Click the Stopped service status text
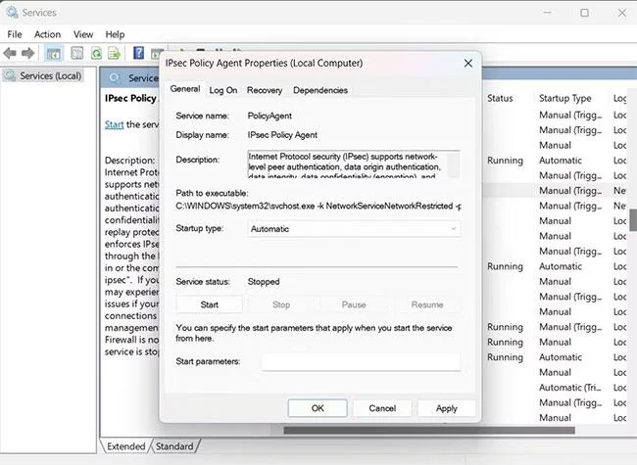Screen dimensions: 637x465 [x=264, y=282]
